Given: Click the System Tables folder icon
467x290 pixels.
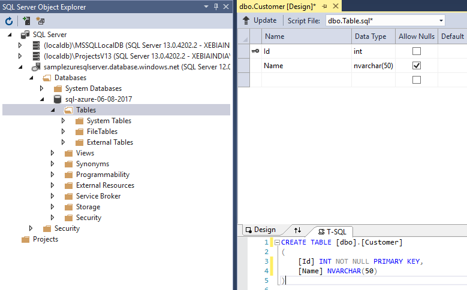Looking at the screenshot, I should [x=79, y=121].
